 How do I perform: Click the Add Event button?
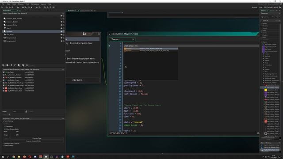pyautogui.click(x=77, y=80)
